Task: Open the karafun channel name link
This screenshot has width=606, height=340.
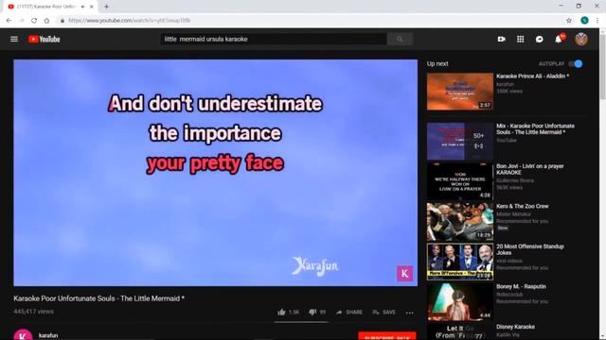Action: (48, 335)
